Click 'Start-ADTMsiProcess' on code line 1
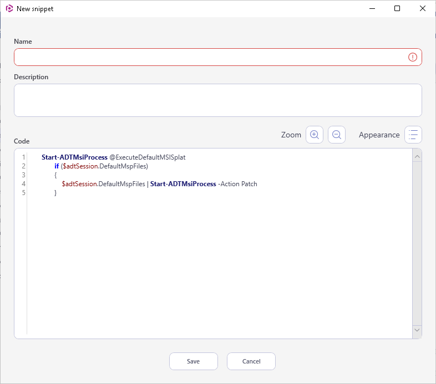The width and height of the screenshot is (436, 384). tap(74, 157)
